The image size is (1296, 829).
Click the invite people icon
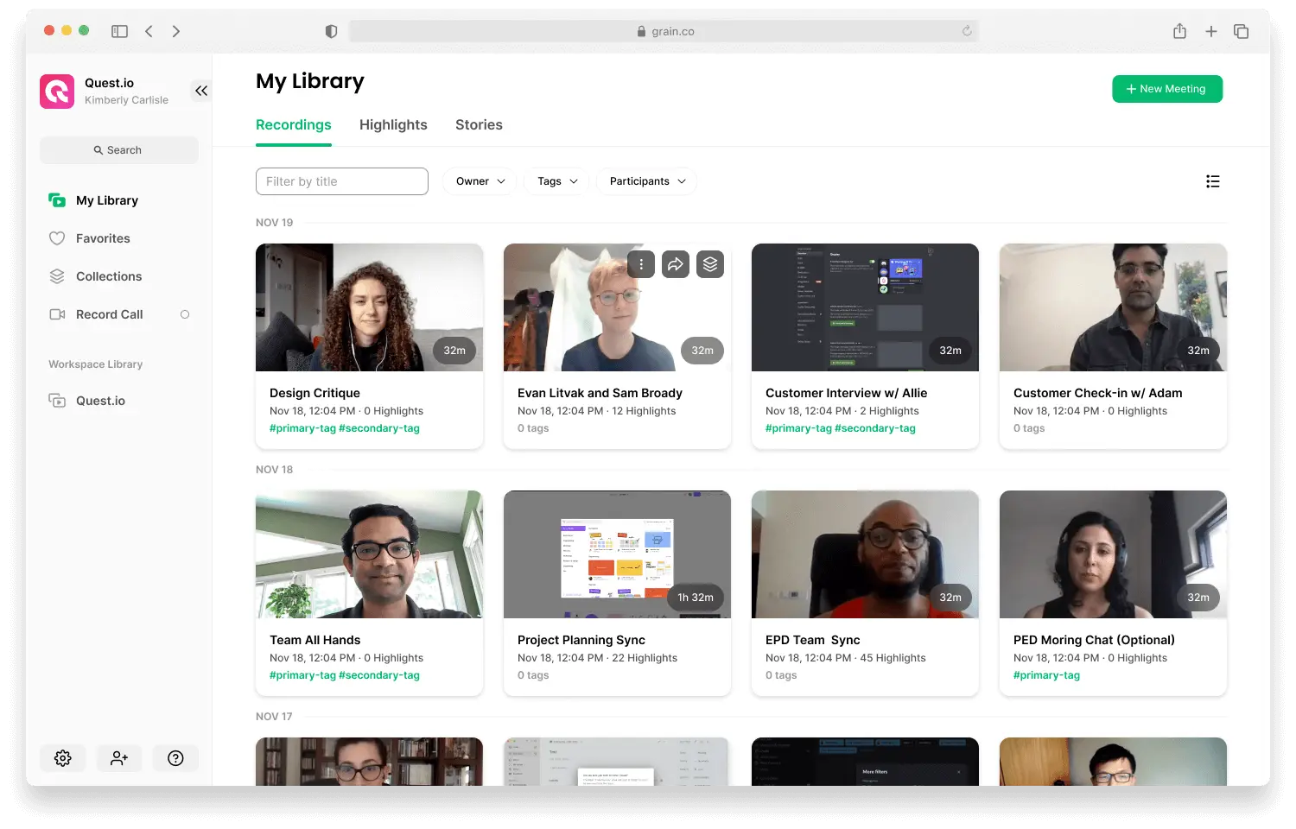[x=119, y=758]
